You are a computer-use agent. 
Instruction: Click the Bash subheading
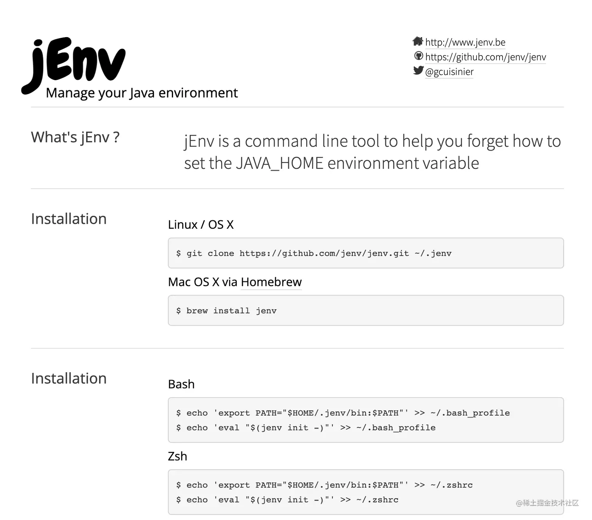[x=181, y=384]
